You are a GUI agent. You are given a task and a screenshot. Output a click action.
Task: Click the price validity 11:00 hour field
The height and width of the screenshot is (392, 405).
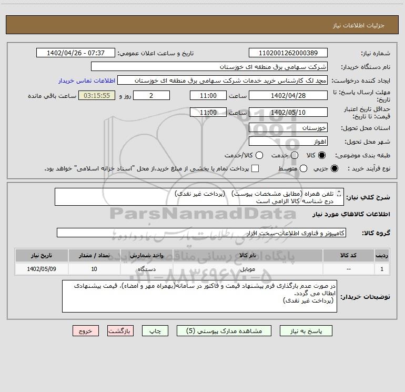208,112
